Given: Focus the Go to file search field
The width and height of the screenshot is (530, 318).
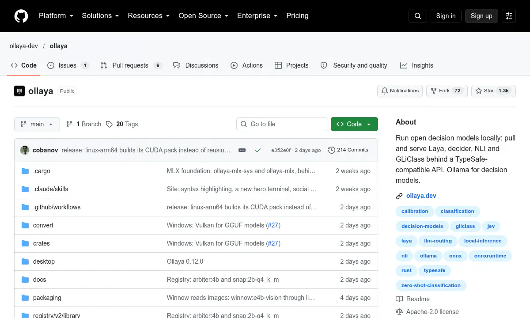Looking at the screenshot, I should coord(282,124).
